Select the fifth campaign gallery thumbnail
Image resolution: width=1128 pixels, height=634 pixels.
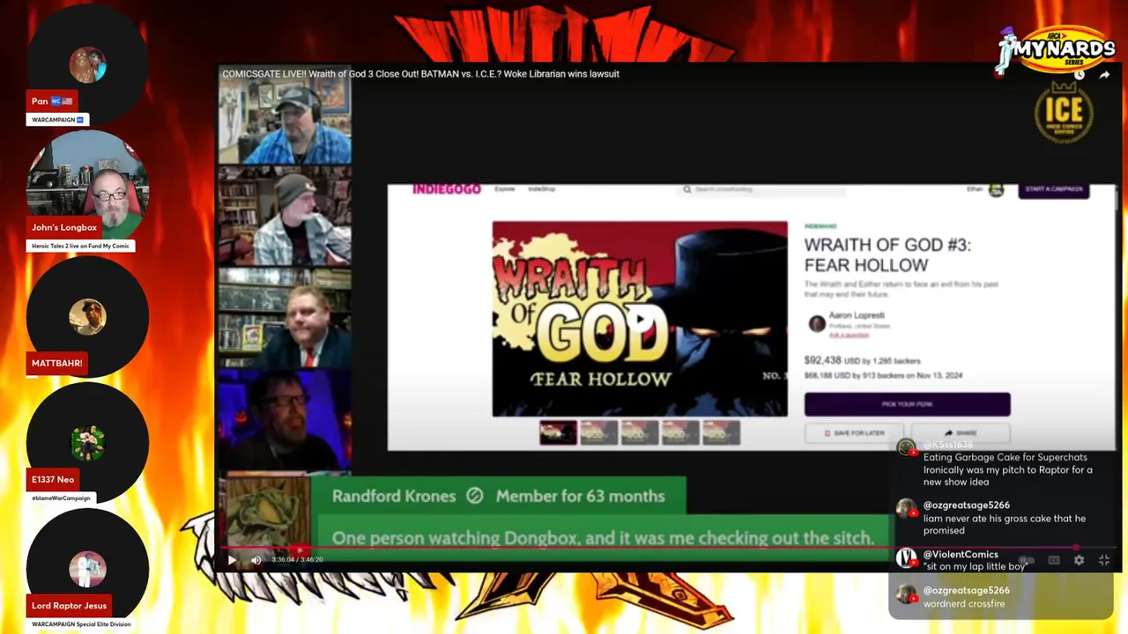(721, 432)
